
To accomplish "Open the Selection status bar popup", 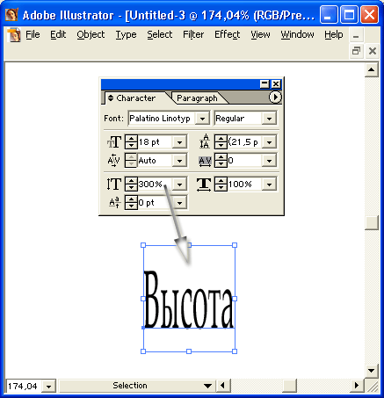I will pos(207,386).
